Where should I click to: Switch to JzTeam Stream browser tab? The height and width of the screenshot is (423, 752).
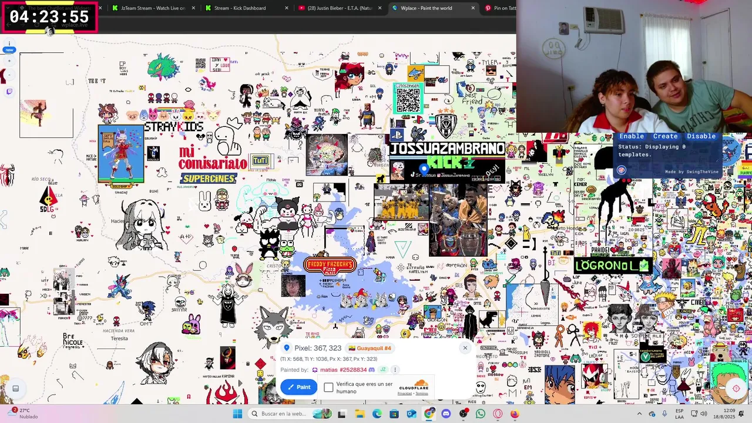coord(153,8)
